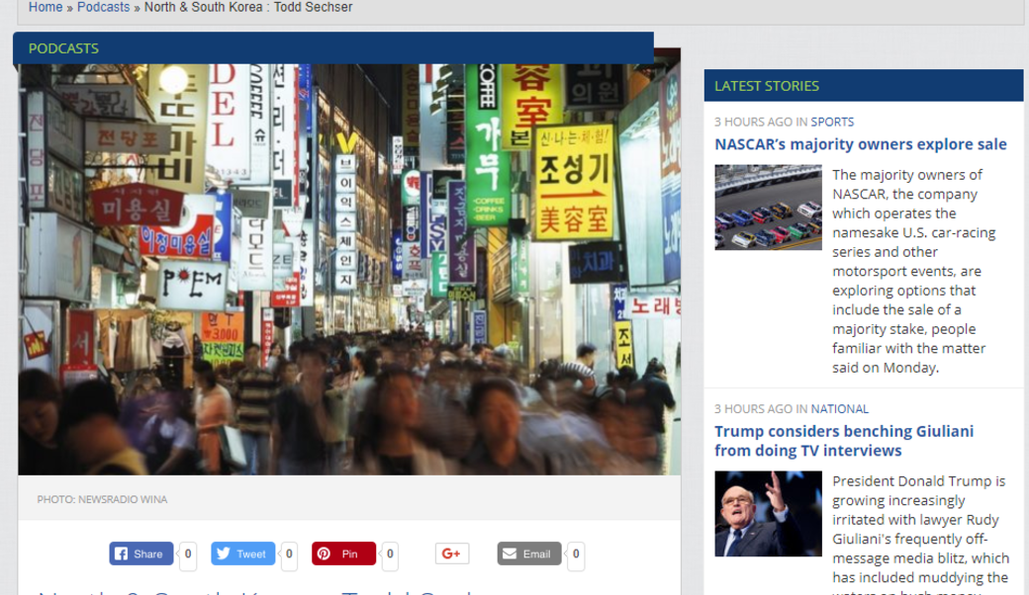Select the PODCASTS section header
The image size is (1029, 595).
click(x=63, y=47)
